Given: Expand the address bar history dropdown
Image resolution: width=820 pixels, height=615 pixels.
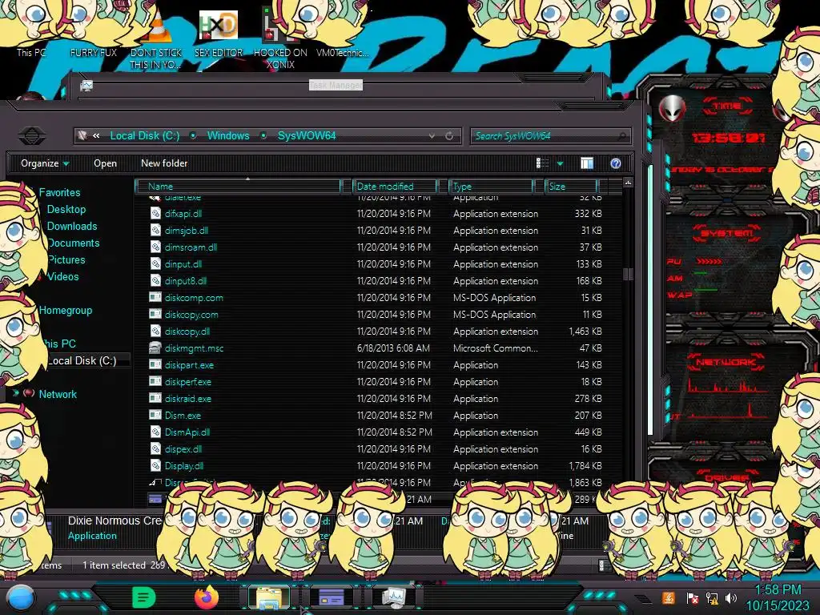Looking at the screenshot, I should 432,136.
